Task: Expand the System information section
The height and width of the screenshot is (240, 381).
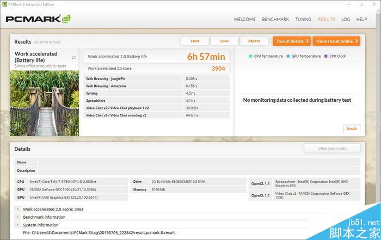Action: pos(17,225)
